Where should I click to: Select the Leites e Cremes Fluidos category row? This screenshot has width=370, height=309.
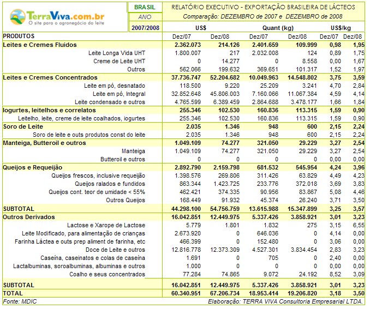point(40,45)
